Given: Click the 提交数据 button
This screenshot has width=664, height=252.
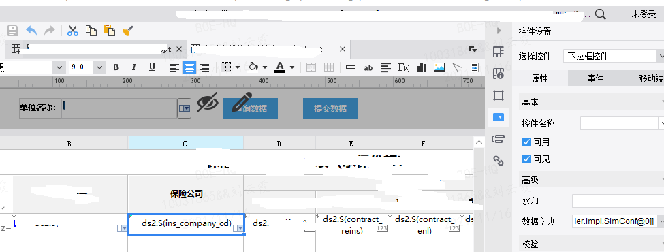Looking at the screenshot, I should 330,108.
